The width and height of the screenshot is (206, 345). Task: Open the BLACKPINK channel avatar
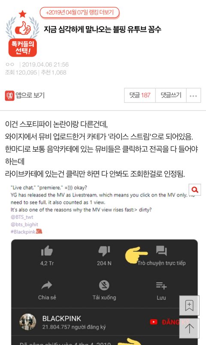coord(28,322)
